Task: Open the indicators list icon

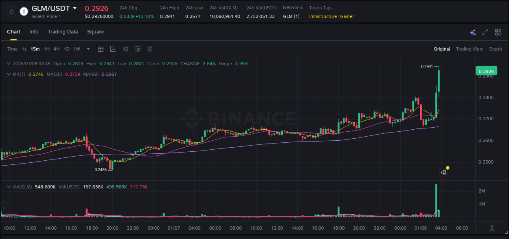Action: (x=138, y=49)
